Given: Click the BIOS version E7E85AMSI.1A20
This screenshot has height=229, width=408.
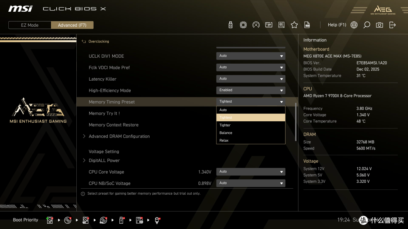Looking at the screenshot, I should pyautogui.click(x=372, y=63).
